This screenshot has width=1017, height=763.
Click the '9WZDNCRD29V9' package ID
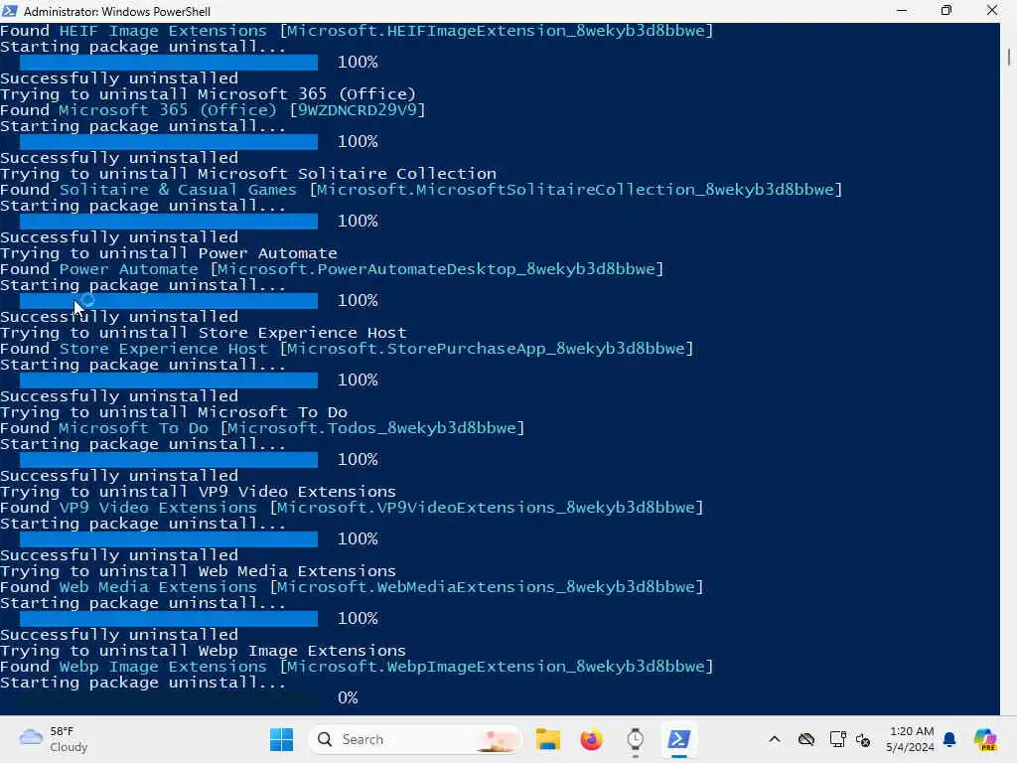358,110
